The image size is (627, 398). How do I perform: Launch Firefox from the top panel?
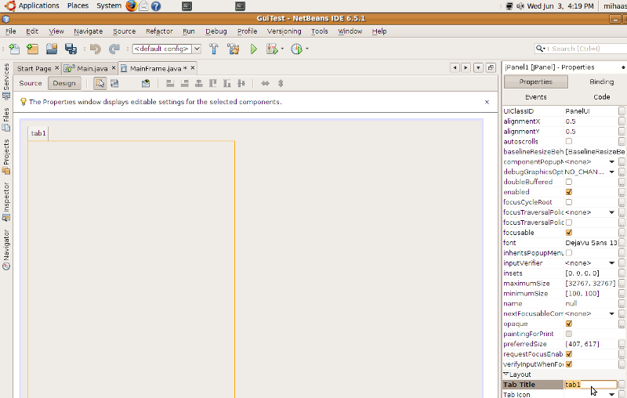(131, 5)
